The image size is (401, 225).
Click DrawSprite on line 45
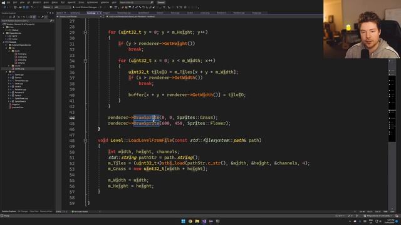[146, 124]
